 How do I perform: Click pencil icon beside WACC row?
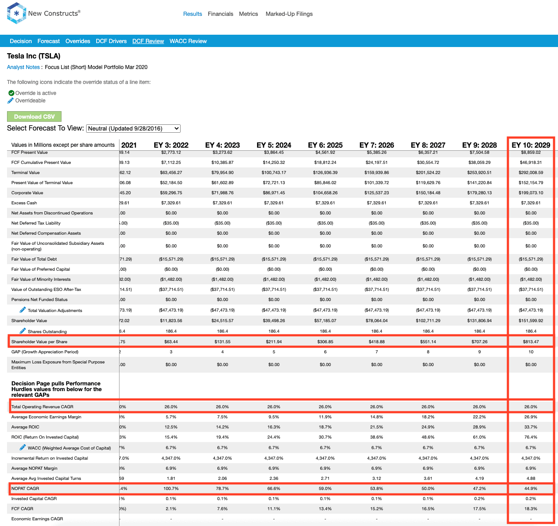click(x=23, y=447)
